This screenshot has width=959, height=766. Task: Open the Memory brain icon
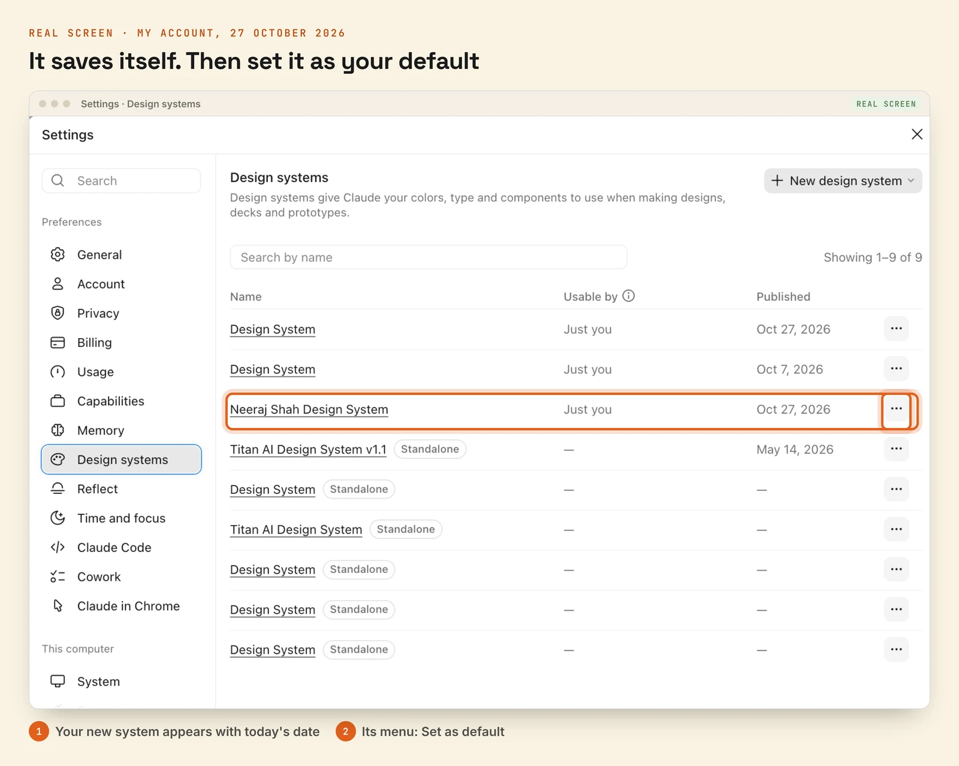pos(58,430)
